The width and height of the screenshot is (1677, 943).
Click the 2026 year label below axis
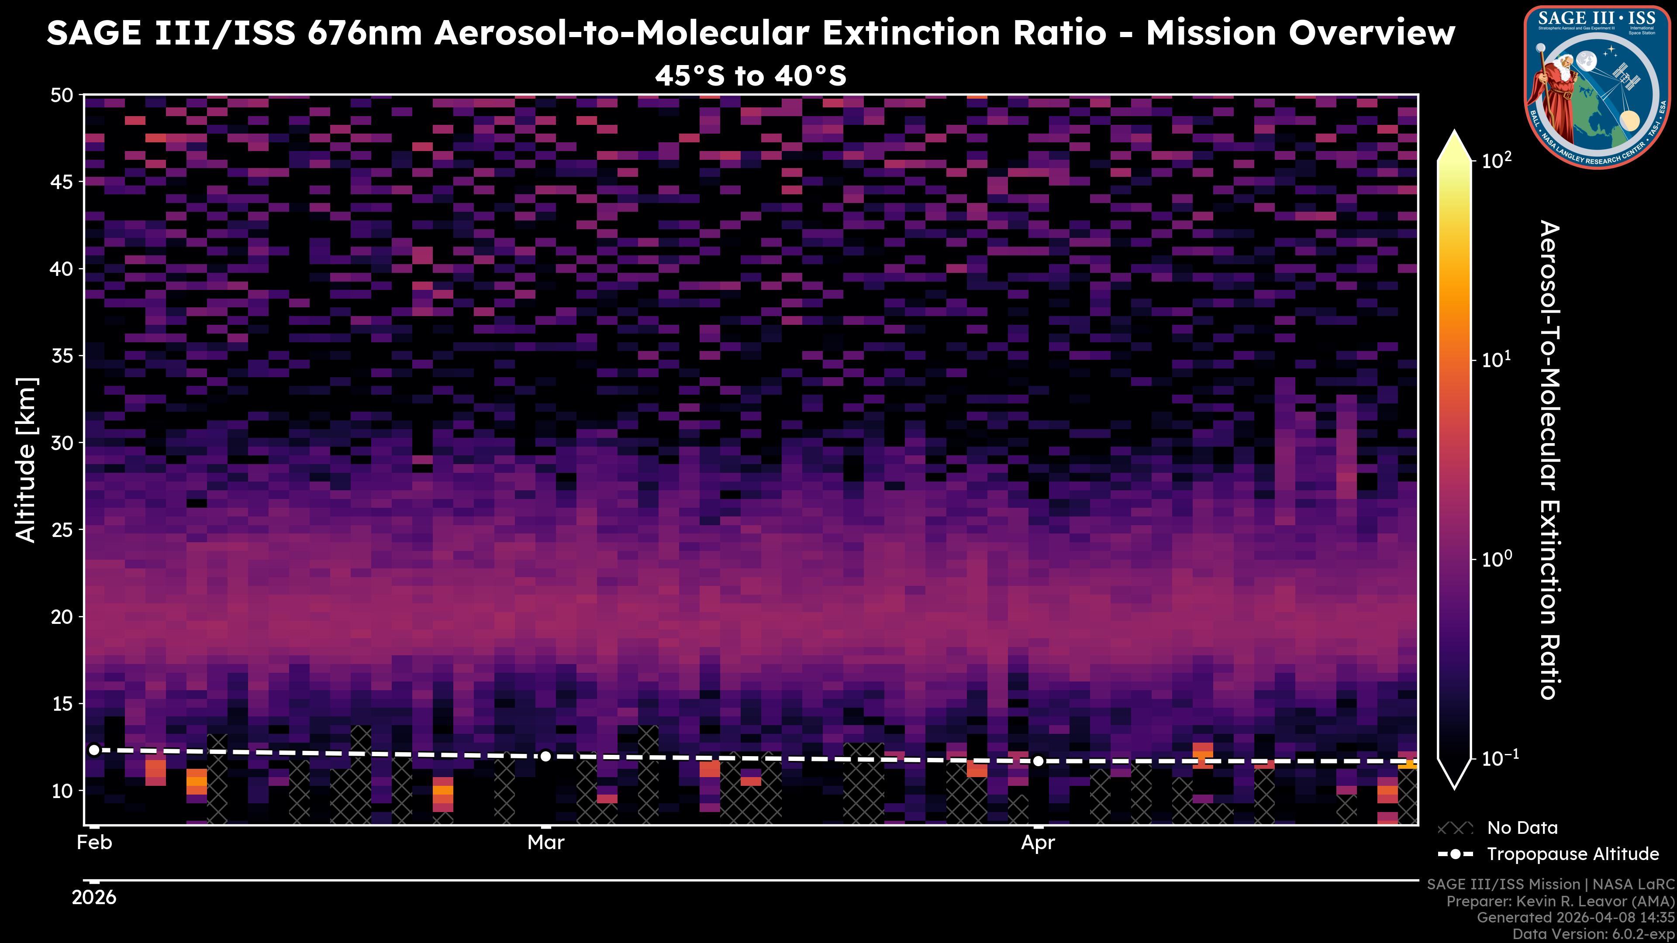click(94, 898)
